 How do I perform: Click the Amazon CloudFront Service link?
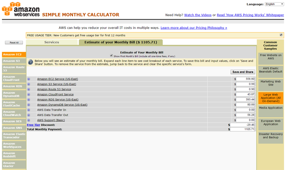(55, 95)
